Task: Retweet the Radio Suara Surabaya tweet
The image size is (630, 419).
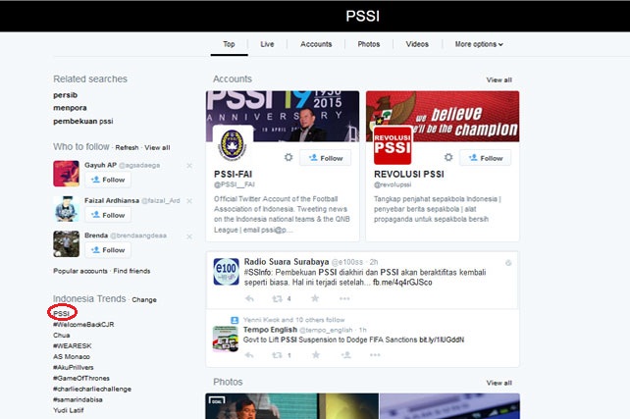Action: [277, 298]
